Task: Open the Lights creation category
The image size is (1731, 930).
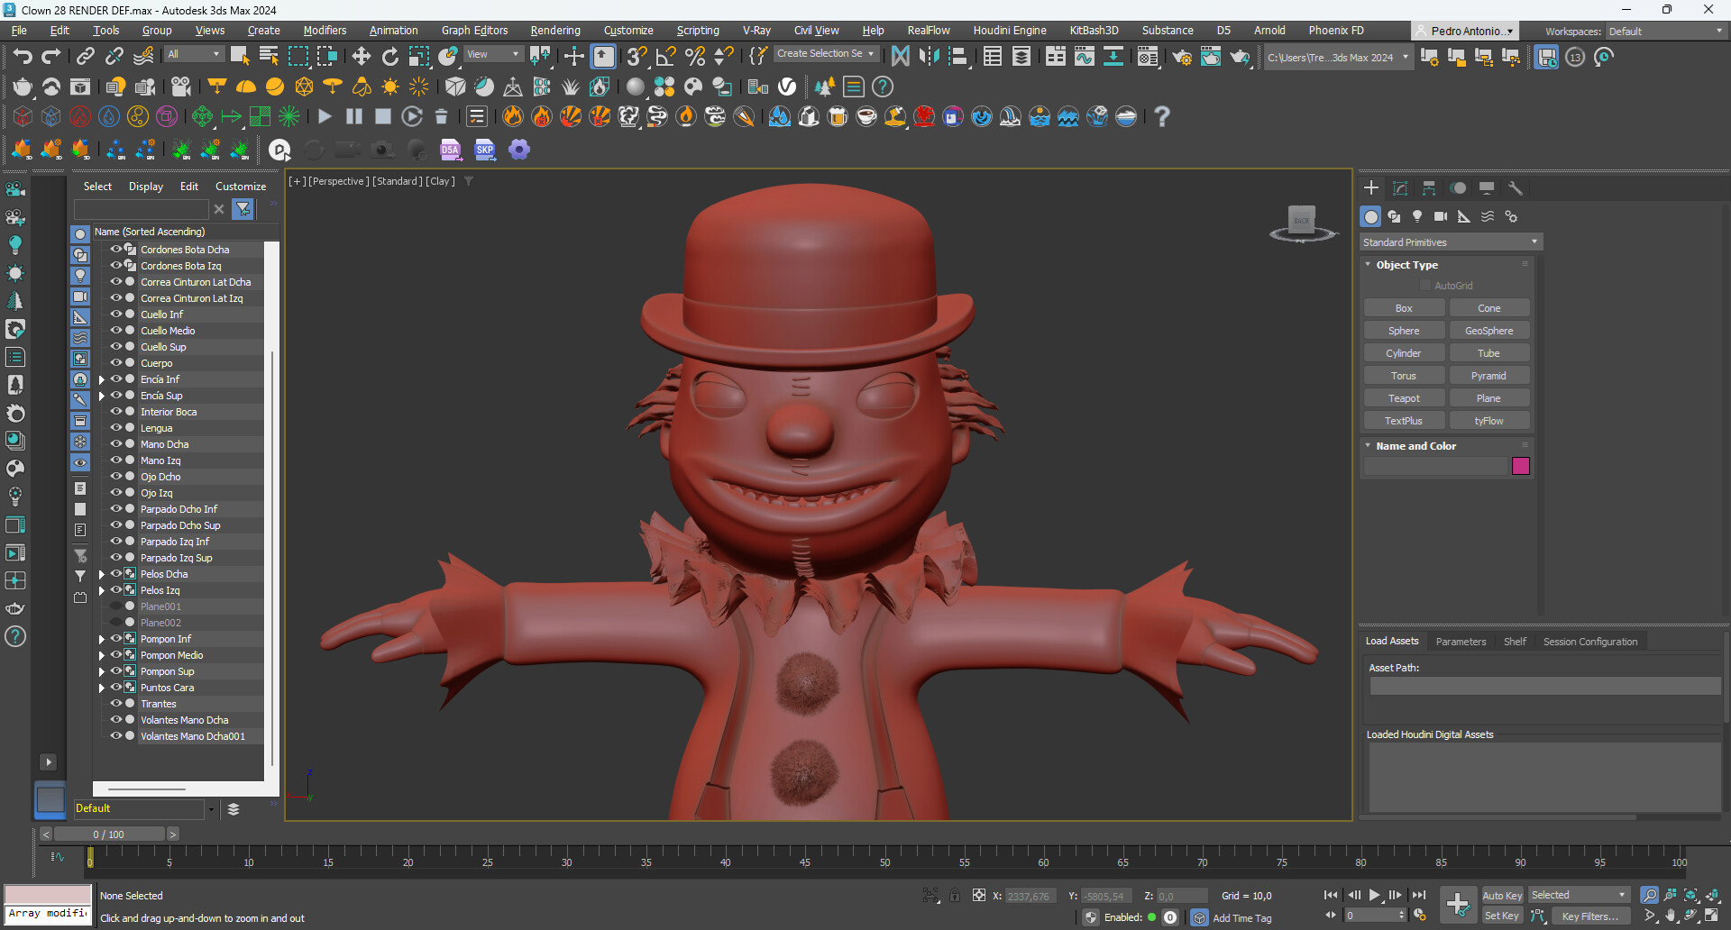Action: point(1416,216)
